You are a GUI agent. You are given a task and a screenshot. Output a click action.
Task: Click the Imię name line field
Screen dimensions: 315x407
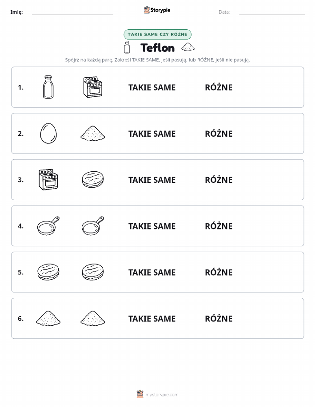click(72, 12)
